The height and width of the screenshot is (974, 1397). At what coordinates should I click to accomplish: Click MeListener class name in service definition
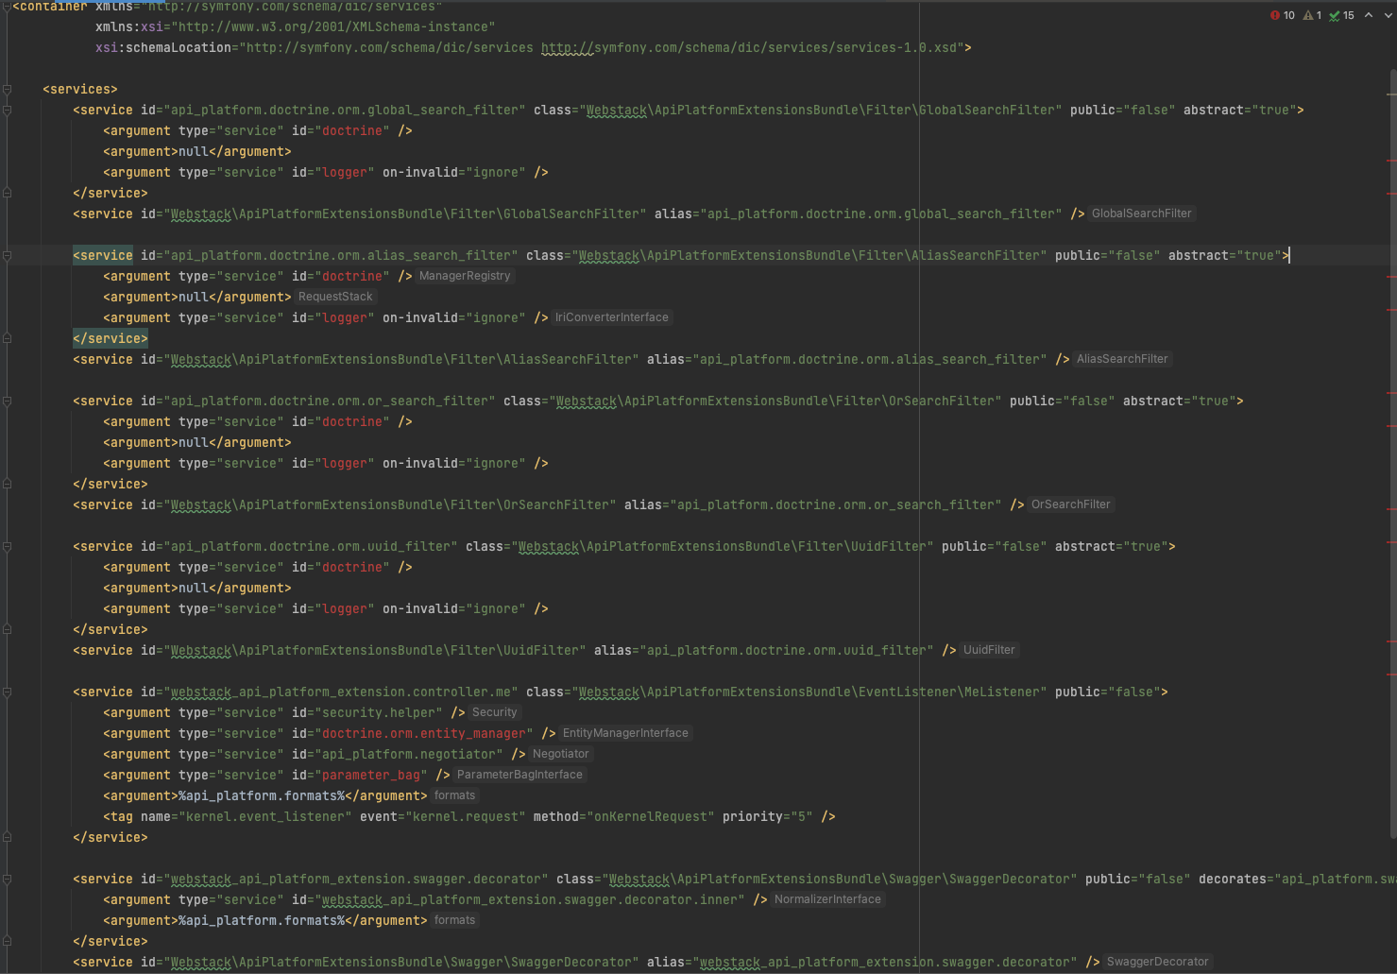[x=1001, y=692]
